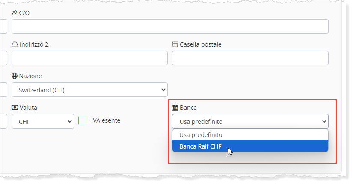353x184 pixels.
Task: Click the Valuta banknote icon
Action: pyautogui.click(x=15, y=108)
